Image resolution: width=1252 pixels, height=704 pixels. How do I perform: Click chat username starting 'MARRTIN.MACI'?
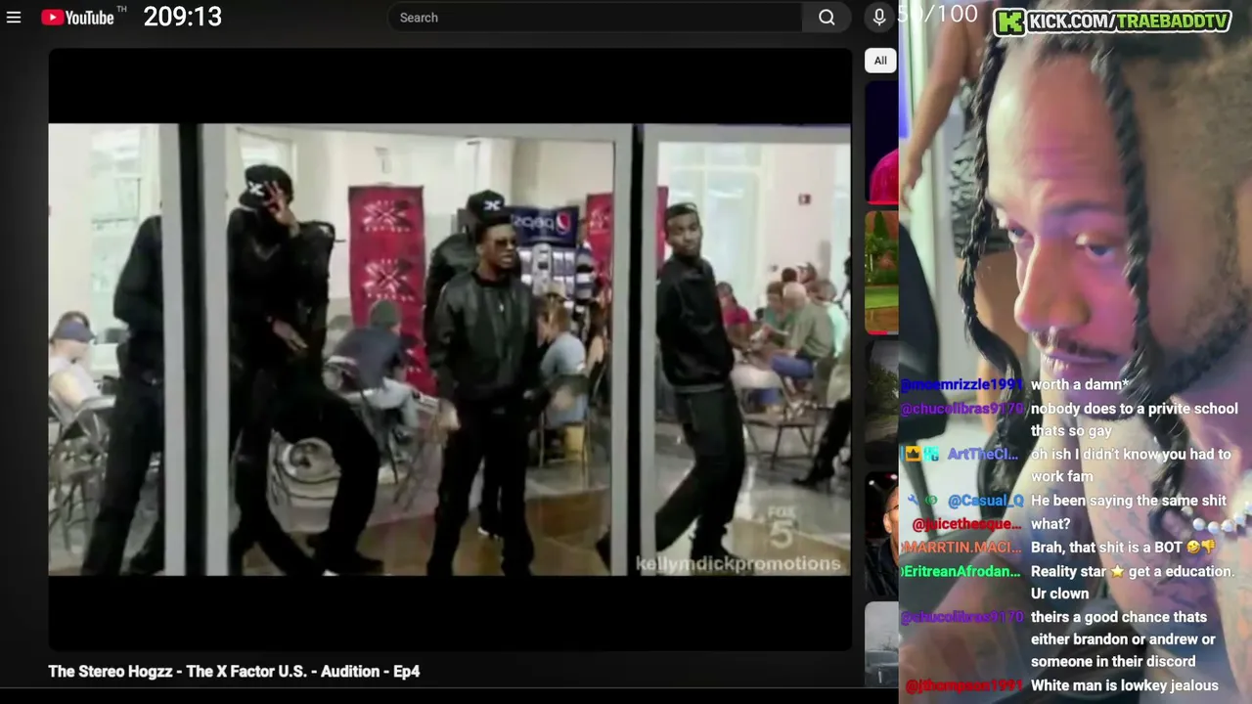(x=961, y=548)
